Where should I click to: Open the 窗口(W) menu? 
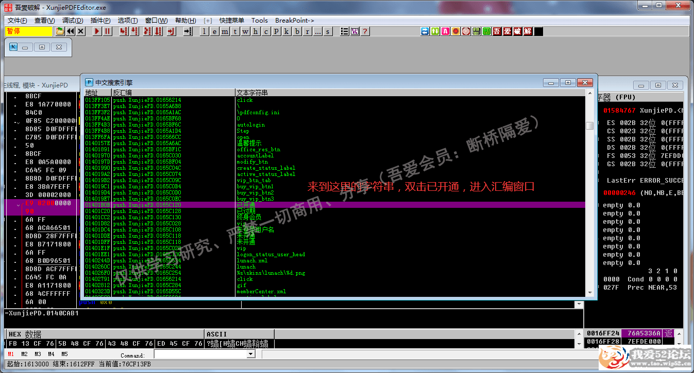point(156,21)
